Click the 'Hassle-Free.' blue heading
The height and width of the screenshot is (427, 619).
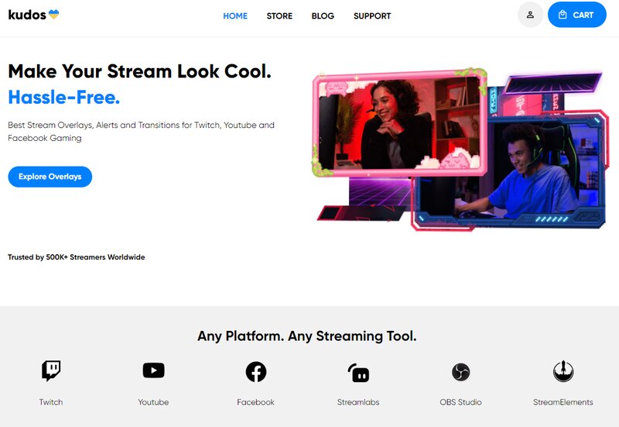point(63,98)
